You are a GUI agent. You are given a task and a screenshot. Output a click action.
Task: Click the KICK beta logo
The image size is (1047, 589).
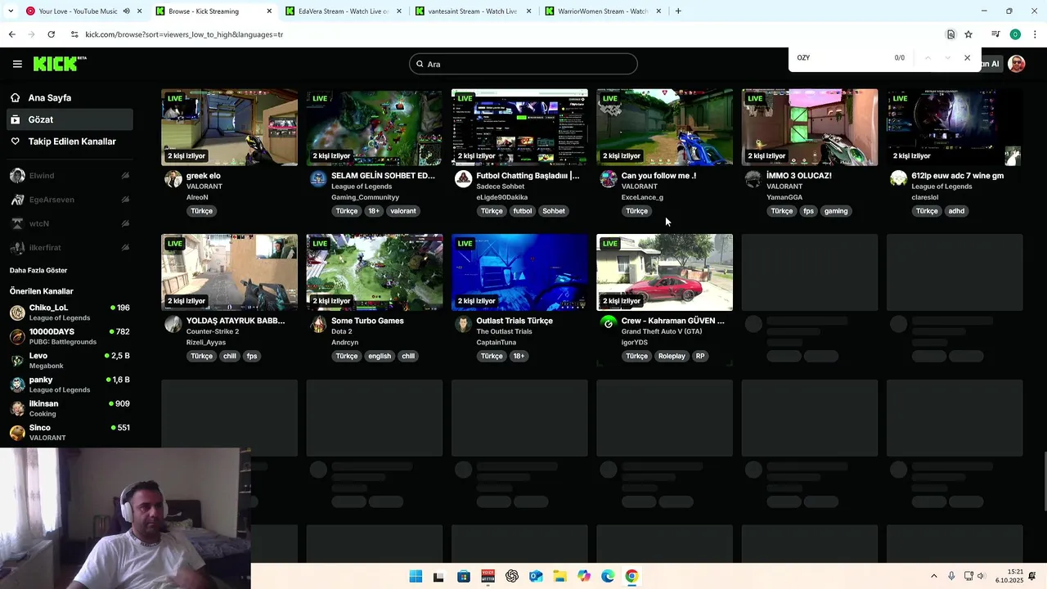click(60, 64)
